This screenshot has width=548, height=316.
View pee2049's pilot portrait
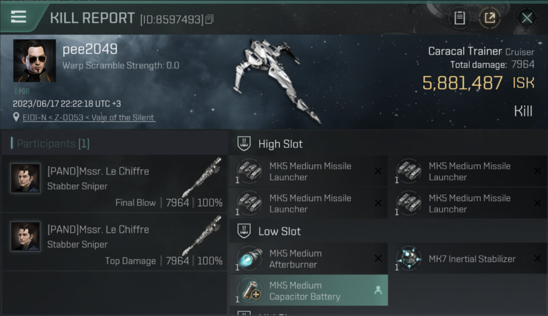[x=35, y=61]
